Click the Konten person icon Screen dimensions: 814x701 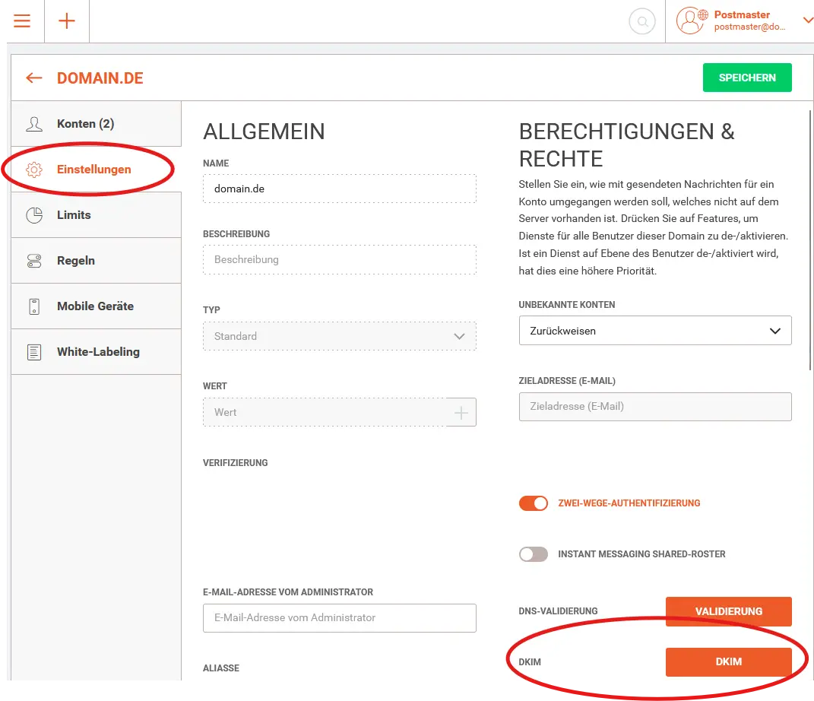34,124
